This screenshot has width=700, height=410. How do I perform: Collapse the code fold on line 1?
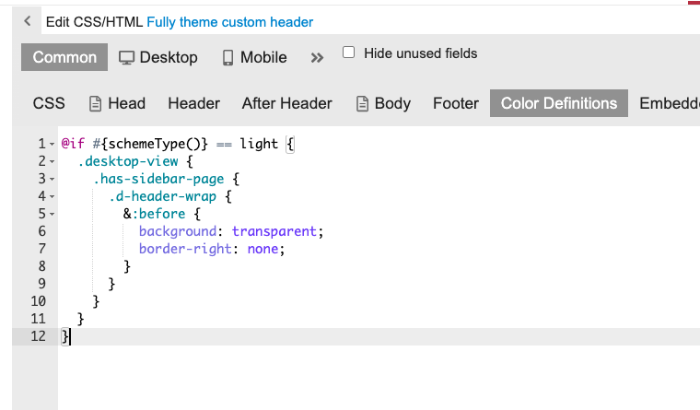[52, 145]
